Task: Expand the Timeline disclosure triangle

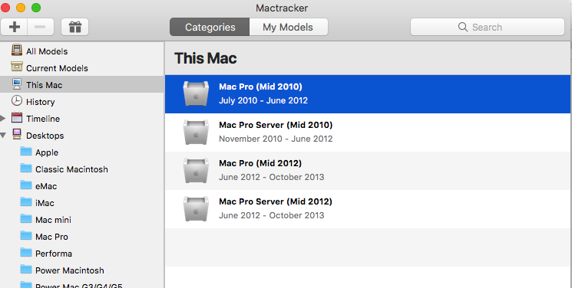Action: (3, 118)
